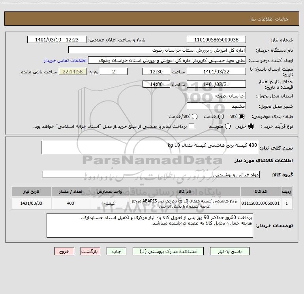Open the اطلاعات تماس خریدار link
The width and height of the screenshot is (304, 294).
65,60
